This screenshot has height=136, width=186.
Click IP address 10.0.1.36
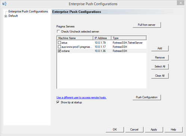[x=100, y=51]
